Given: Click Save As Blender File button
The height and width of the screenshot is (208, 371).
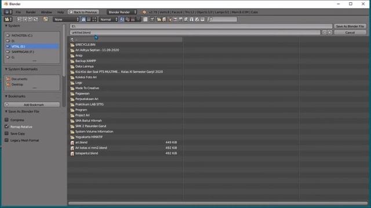Looking at the screenshot, I should click(x=350, y=26).
